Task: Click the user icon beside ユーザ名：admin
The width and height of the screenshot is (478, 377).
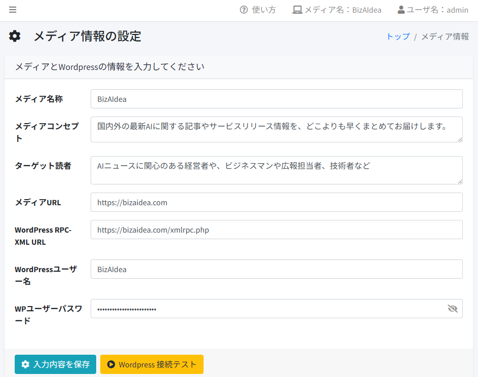Action: (401, 9)
